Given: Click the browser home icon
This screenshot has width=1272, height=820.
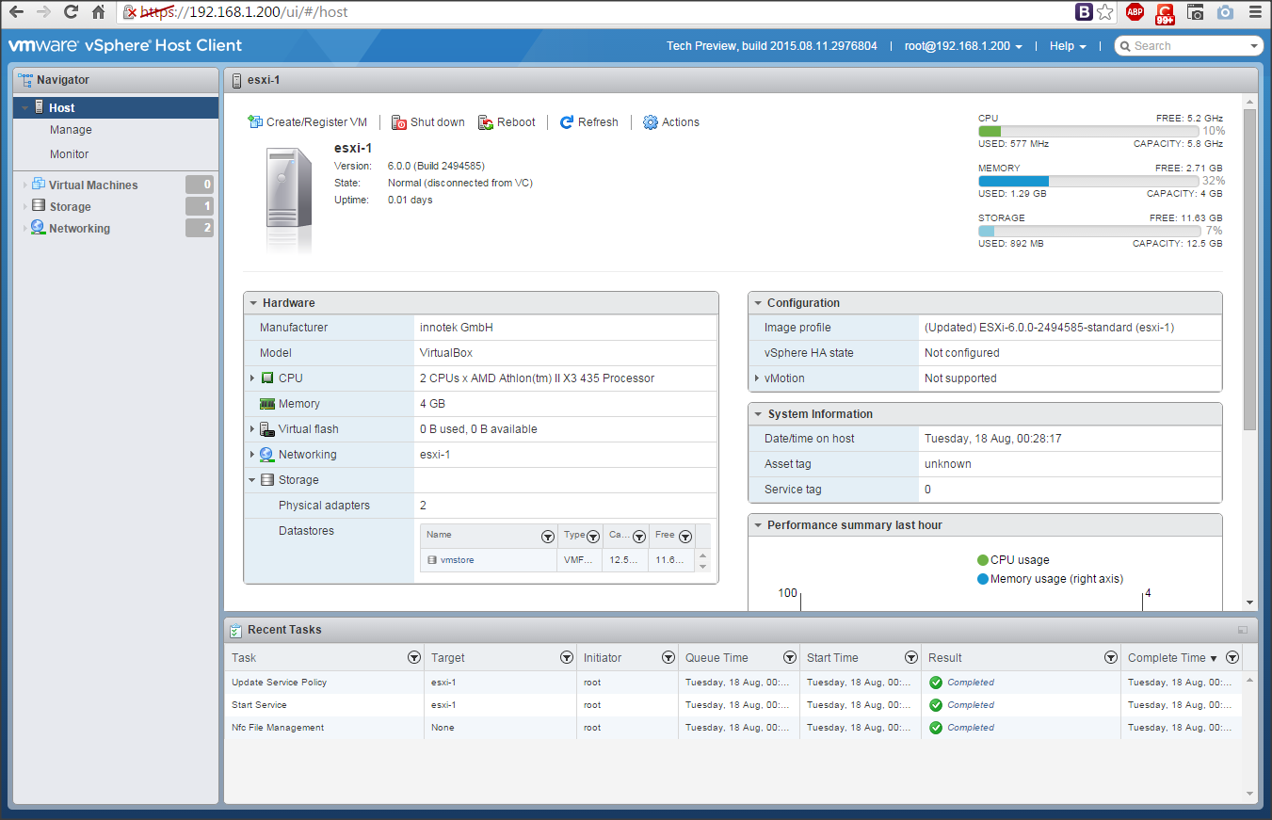Looking at the screenshot, I should [x=98, y=12].
